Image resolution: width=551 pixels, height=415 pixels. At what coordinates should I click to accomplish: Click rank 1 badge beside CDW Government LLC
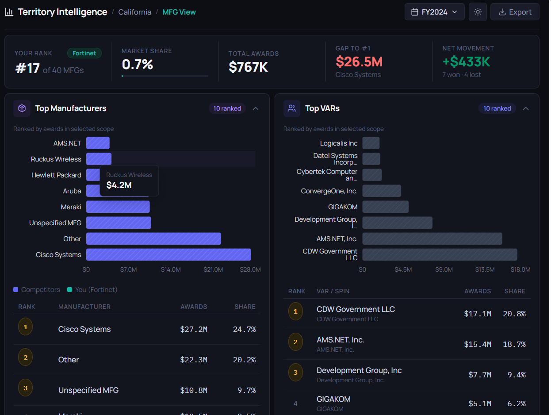(x=295, y=311)
